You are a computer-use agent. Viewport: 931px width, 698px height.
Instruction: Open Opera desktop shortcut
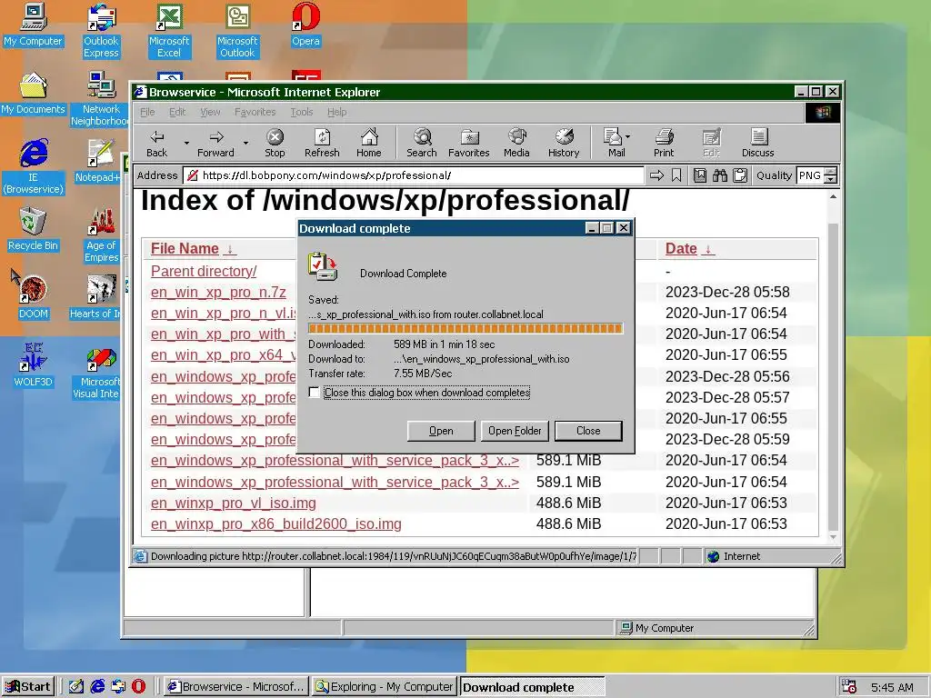point(305,25)
